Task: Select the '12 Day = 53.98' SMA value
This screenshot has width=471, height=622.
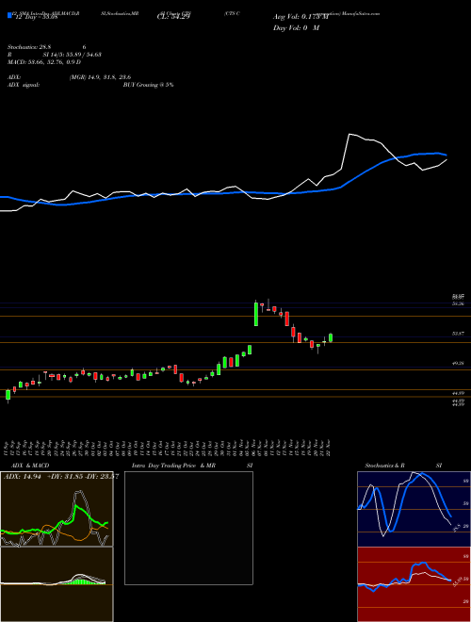Action: tap(35, 17)
